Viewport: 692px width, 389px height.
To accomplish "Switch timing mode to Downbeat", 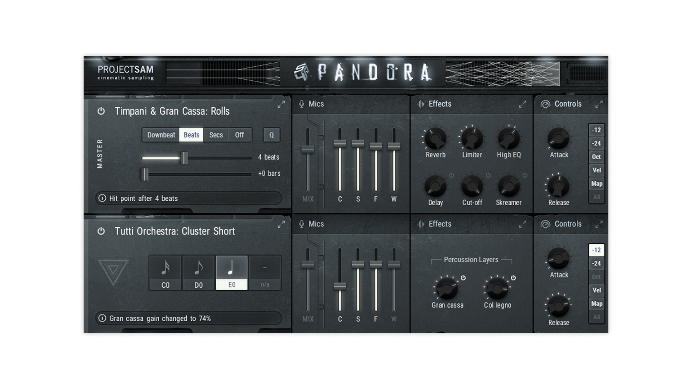I will [x=161, y=135].
